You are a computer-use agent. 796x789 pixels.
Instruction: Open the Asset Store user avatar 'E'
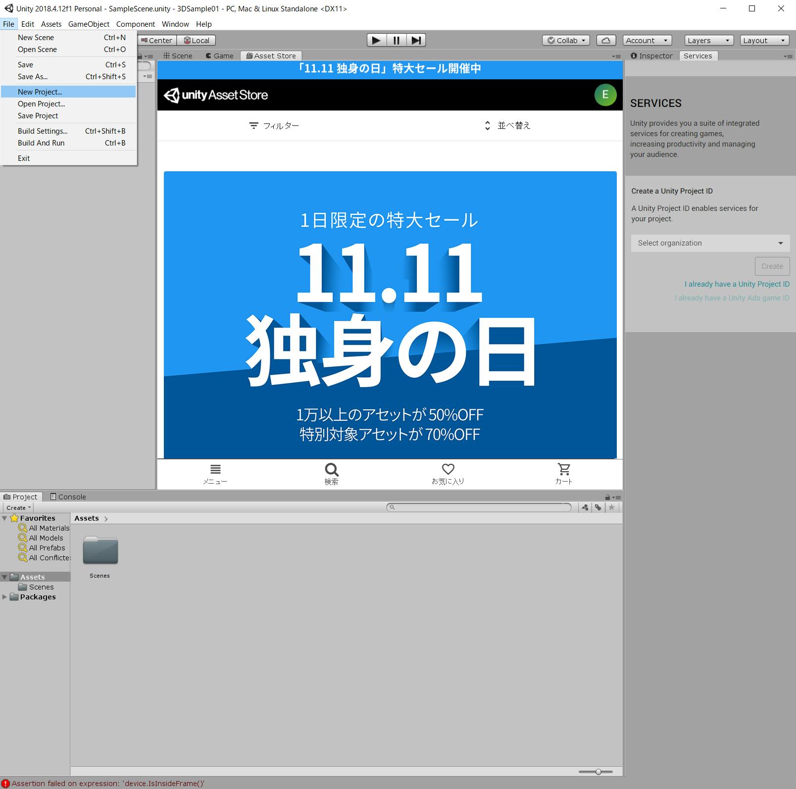tap(605, 95)
